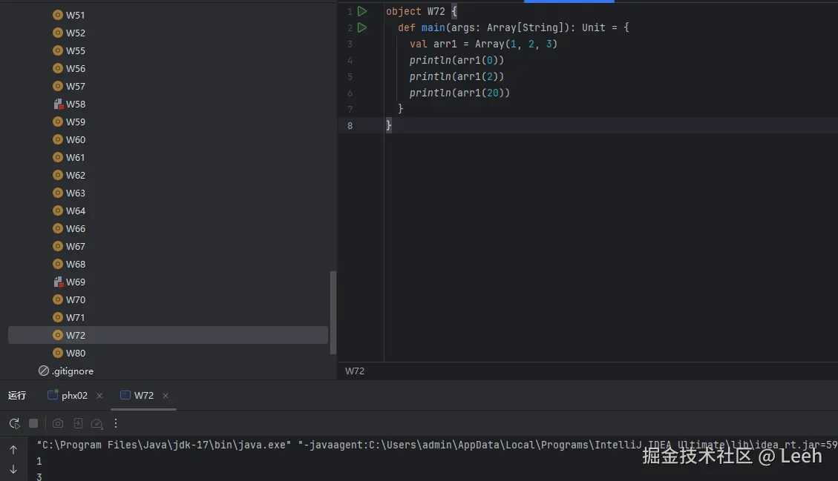This screenshot has width=838, height=481.
Task: Click line number 8 in gutter
Action: (x=350, y=126)
